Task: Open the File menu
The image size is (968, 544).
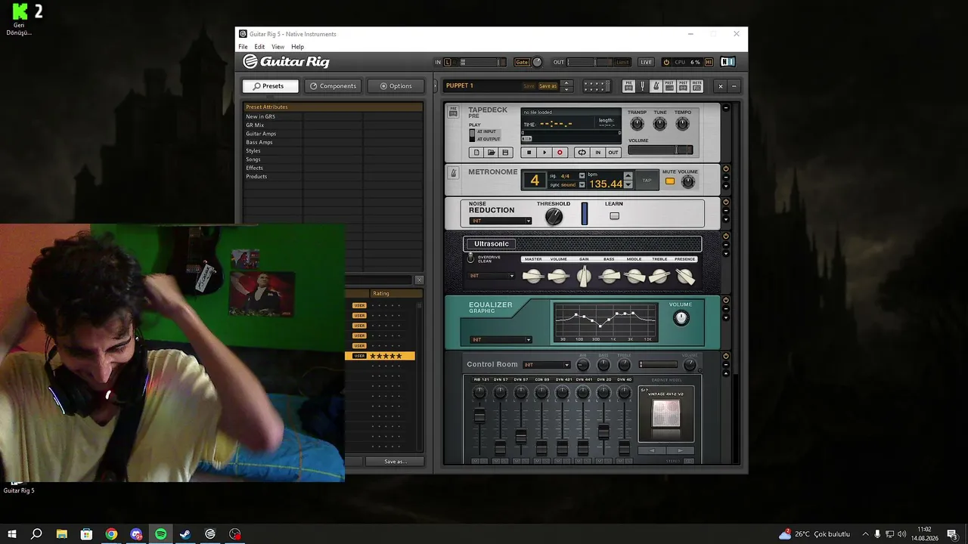Action: click(243, 47)
